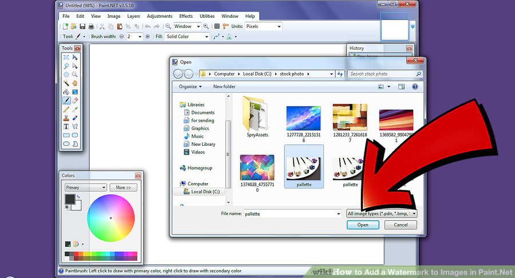Swap primary and secondary colors
The height and width of the screenshot is (278, 515).
point(78,196)
